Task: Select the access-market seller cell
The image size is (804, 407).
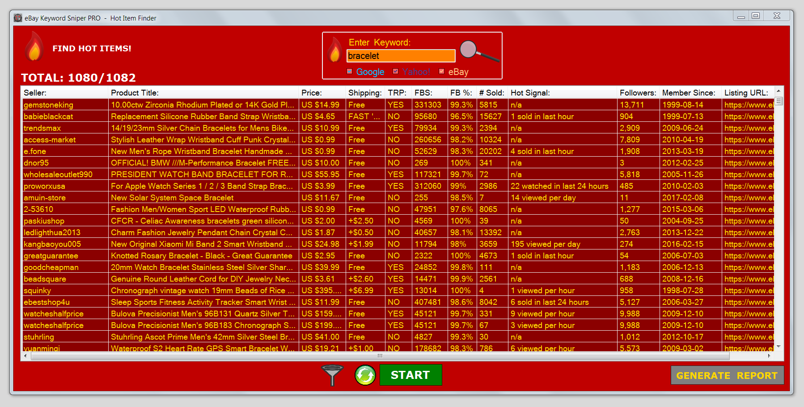Action: click(65, 140)
